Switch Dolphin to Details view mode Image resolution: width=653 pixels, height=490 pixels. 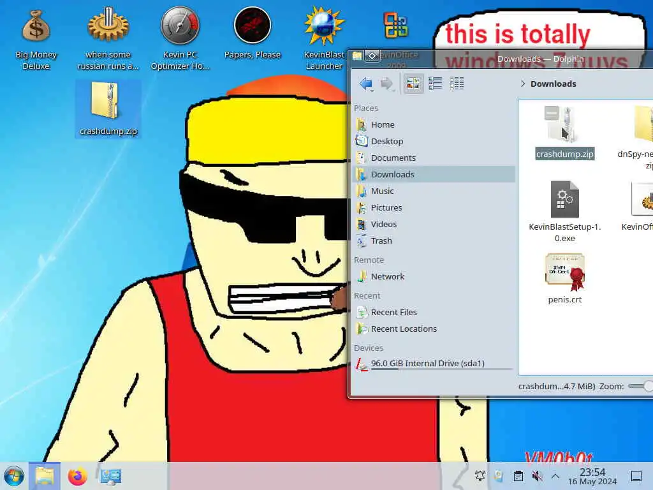pyautogui.click(x=457, y=84)
